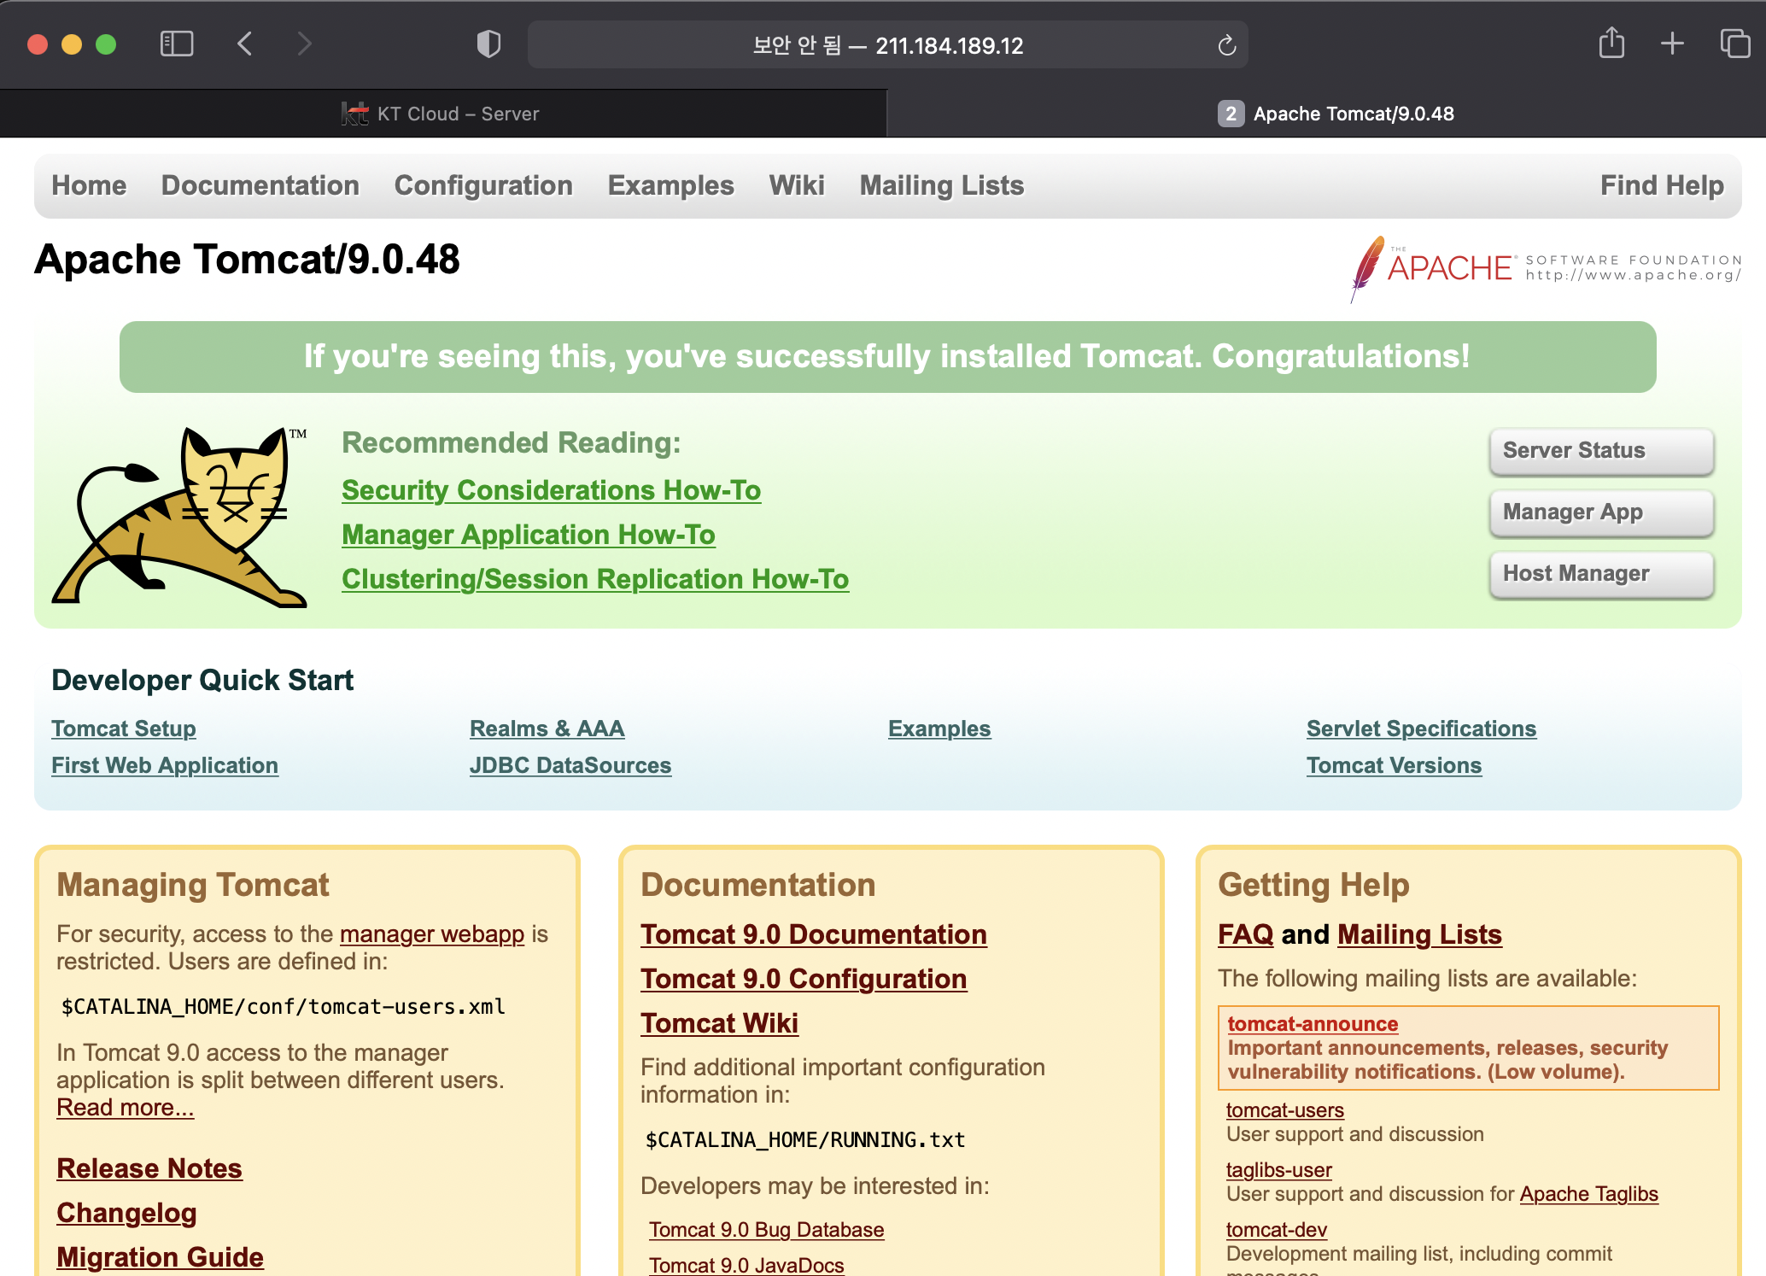
Task: Reload page with refresh icon
Action: click(x=1226, y=45)
